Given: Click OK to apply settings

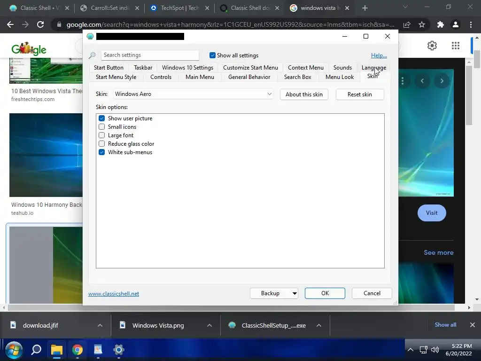Looking at the screenshot, I should [x=325, y=293].
